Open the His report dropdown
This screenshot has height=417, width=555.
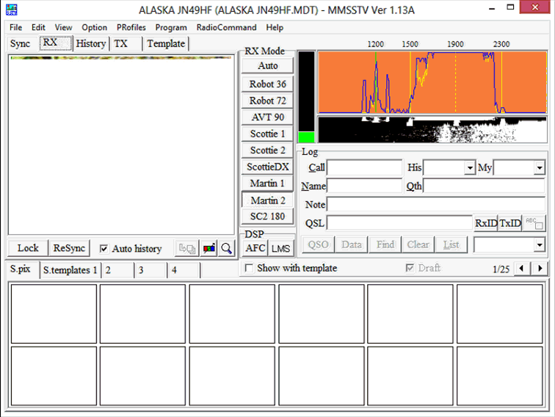coord(470,167)
